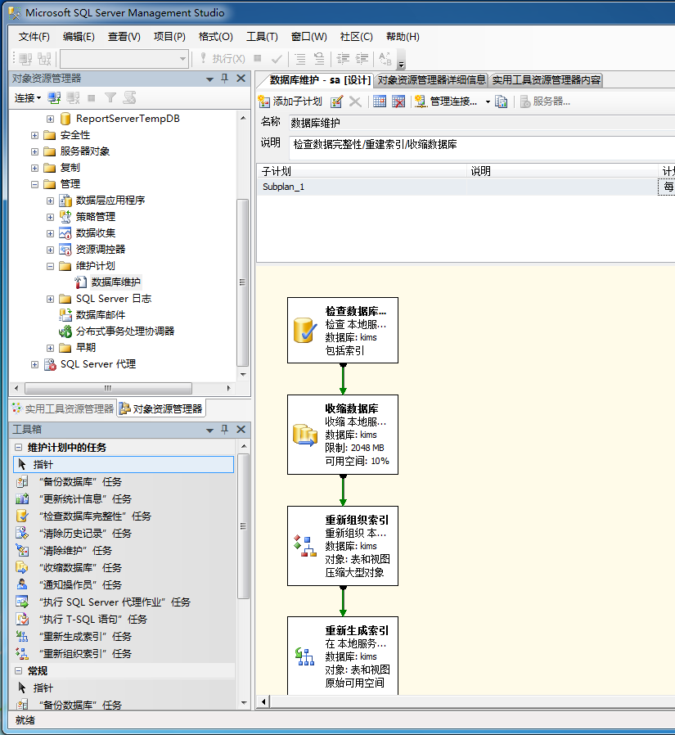Click the connect Object Explorer icon

coord(54,98)
